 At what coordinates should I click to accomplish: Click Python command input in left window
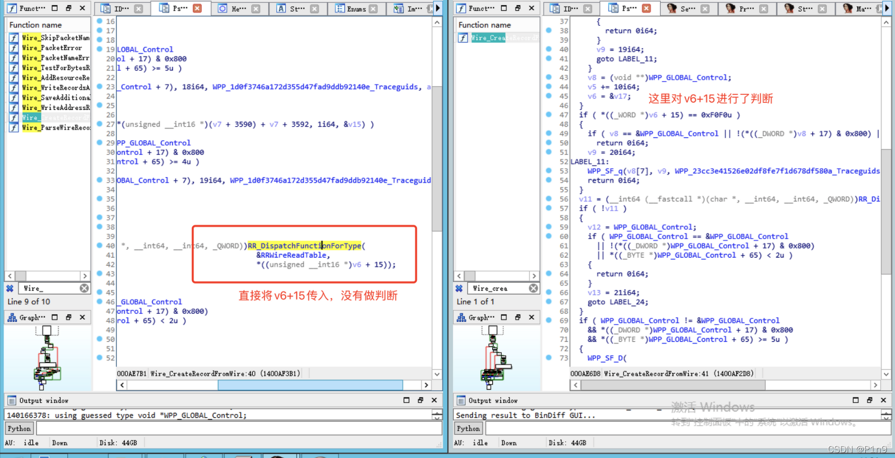coord(239,429)
